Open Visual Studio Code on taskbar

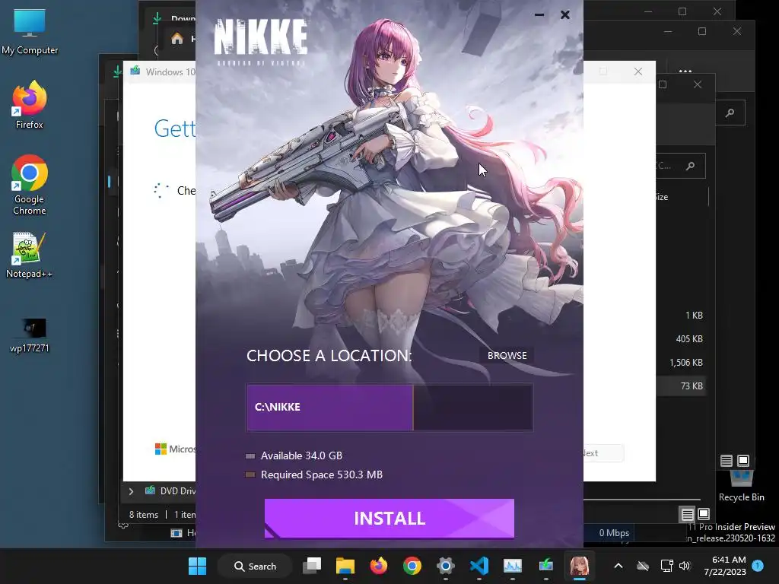(x=479, y=566)
